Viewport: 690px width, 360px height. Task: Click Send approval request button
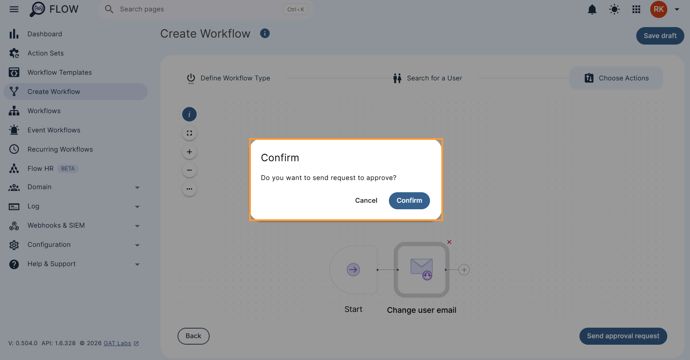pyautogui.click(x=623, y=336)
